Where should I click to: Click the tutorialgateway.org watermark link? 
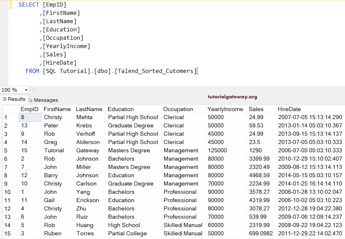click(x=232, y=97)
